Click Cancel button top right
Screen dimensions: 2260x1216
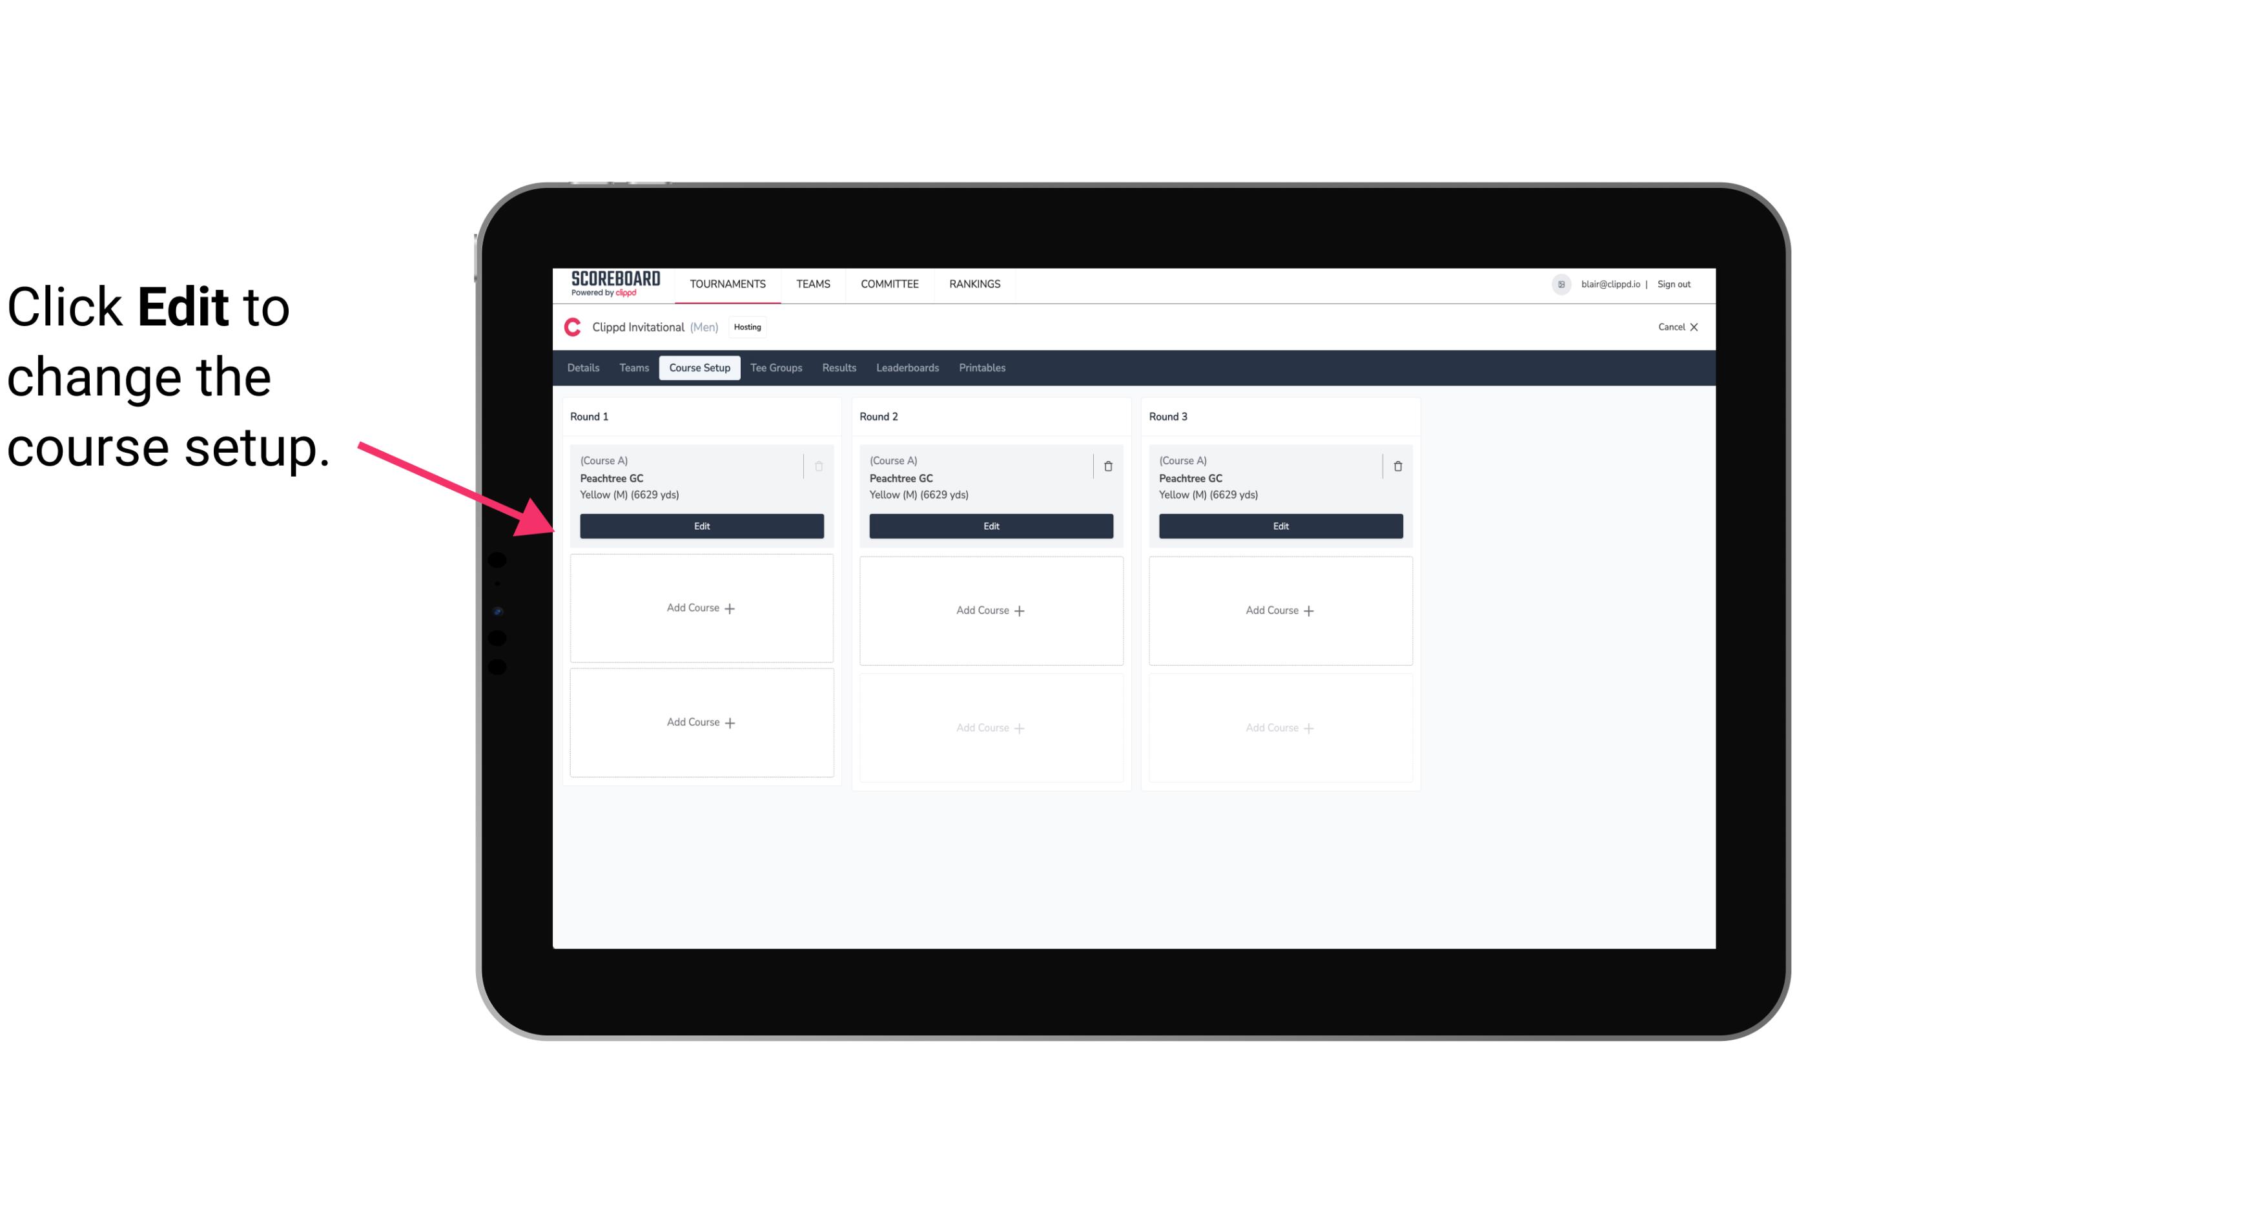pos(1673,327)
